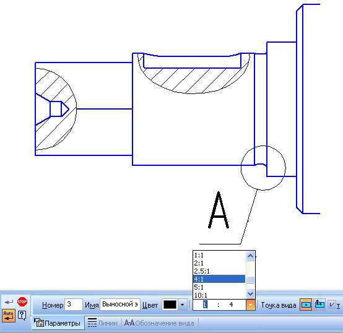
Task: Click inside the Номер input field
Action: (74, 305)
